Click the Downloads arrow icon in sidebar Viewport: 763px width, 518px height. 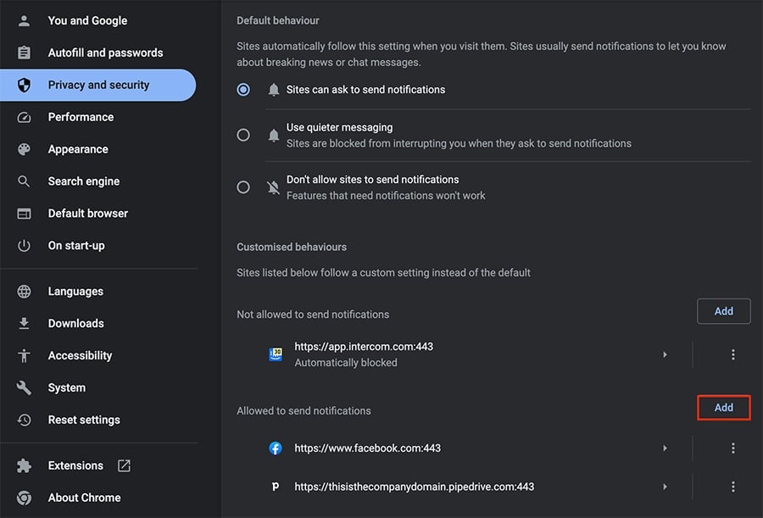[x=24, y=323]
